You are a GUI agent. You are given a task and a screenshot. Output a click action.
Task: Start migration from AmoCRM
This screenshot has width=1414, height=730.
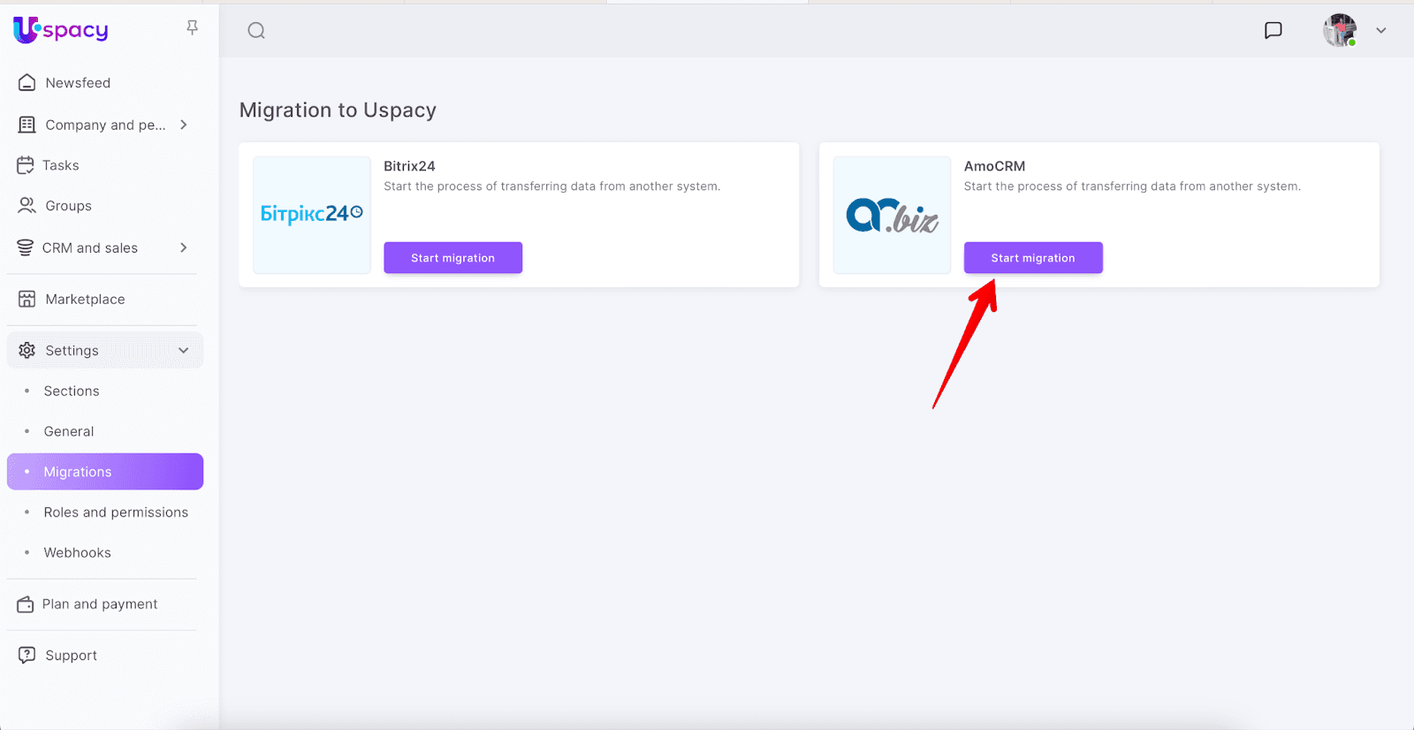(1032, 258)
